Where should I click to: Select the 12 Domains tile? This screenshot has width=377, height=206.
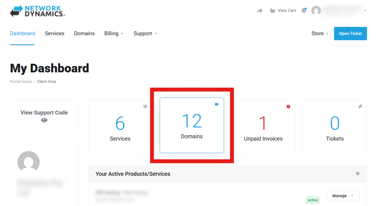191,125
